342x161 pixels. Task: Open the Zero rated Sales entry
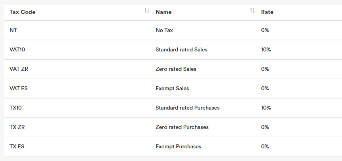(176, 69)
